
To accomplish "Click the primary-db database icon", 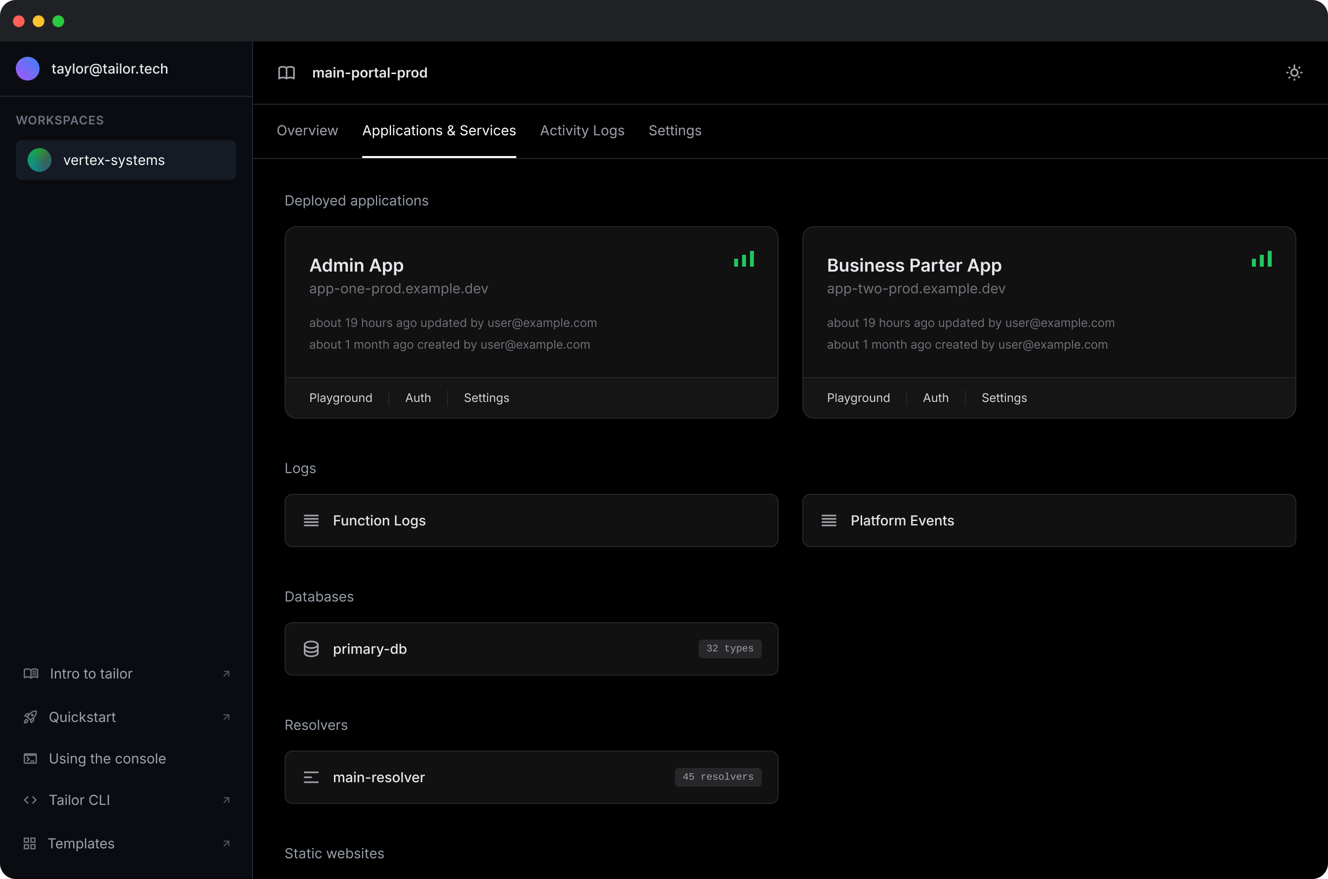I will pos(311,648).
